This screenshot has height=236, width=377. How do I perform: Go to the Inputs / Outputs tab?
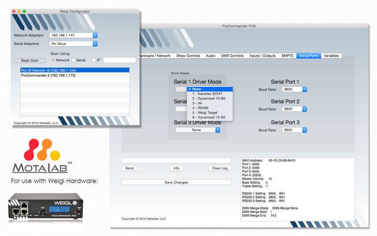262,56
